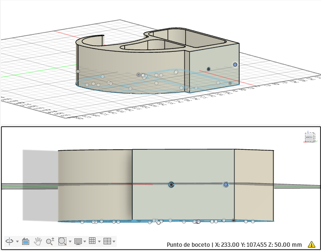
Task: Select the Zoom magnifier with plus/minus
Action: [x=50, y=241]
